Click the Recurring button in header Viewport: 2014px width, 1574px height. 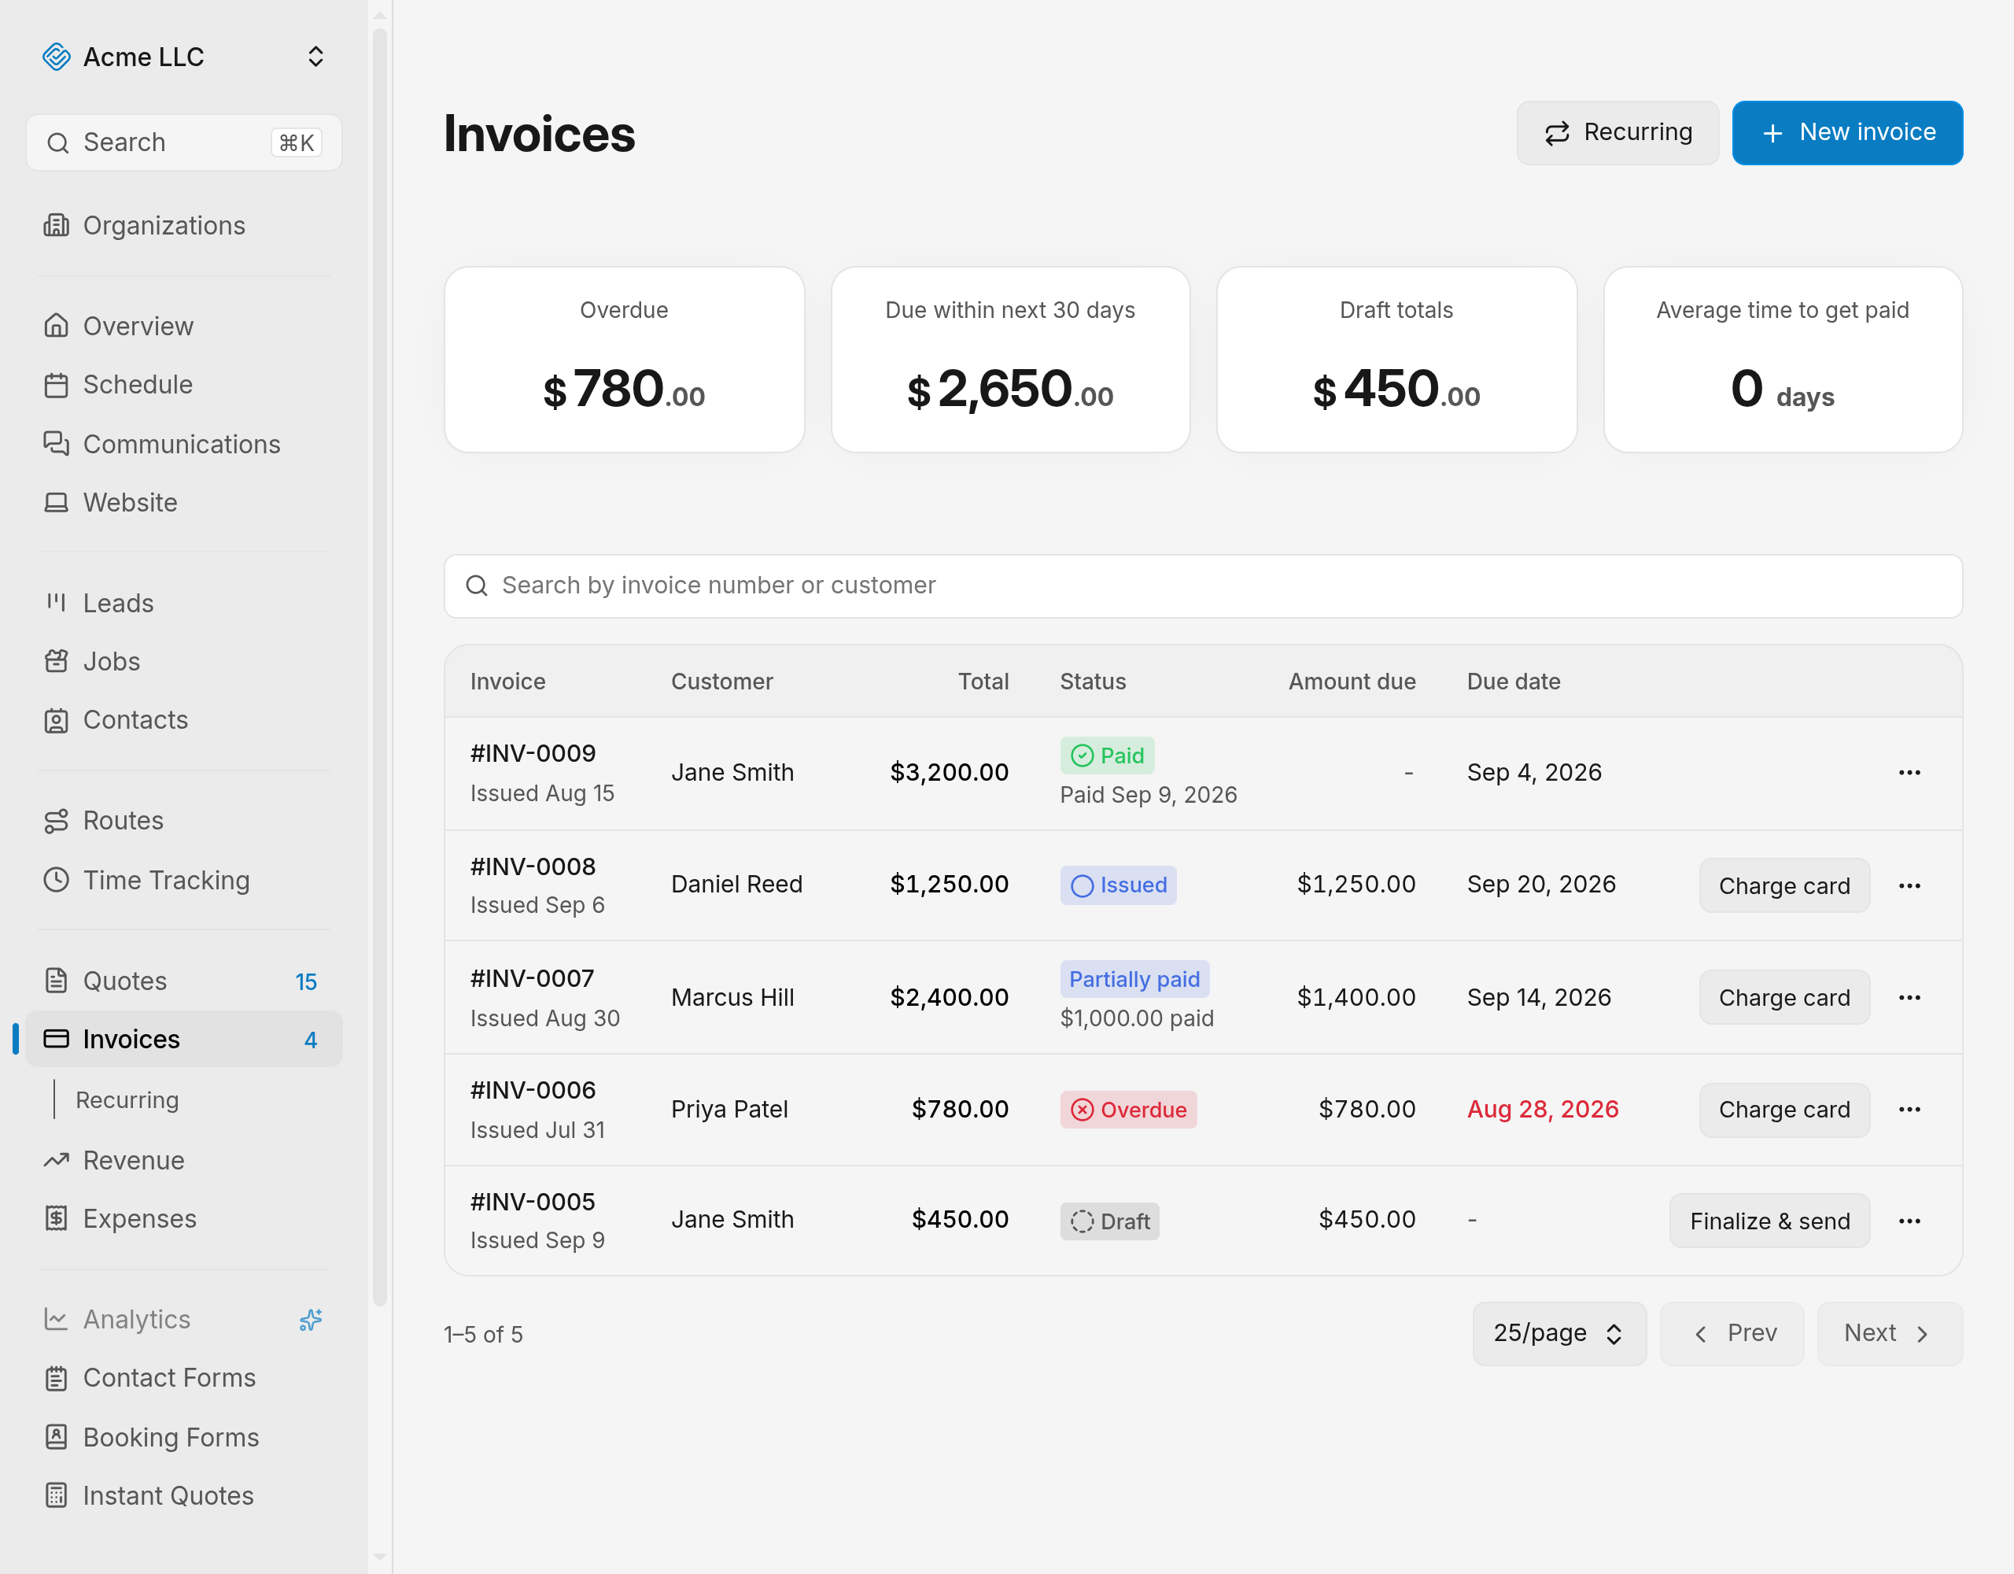[x=1617, y=132]
